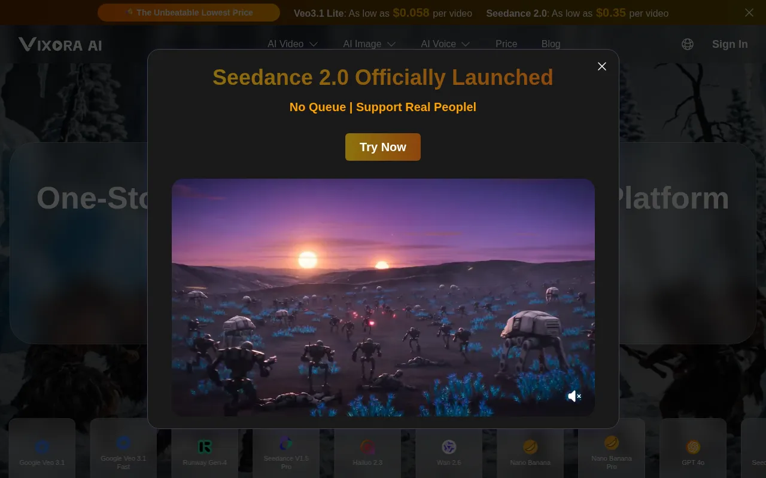Play the Seedance robot battle video
This screenshot has height=478, width=766.
click(383, 297)
